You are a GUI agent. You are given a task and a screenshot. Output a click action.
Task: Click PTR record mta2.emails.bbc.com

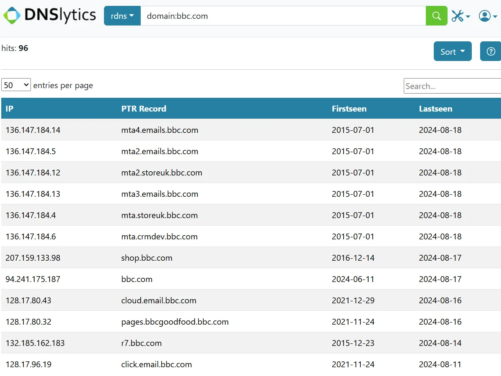point(160,151)
